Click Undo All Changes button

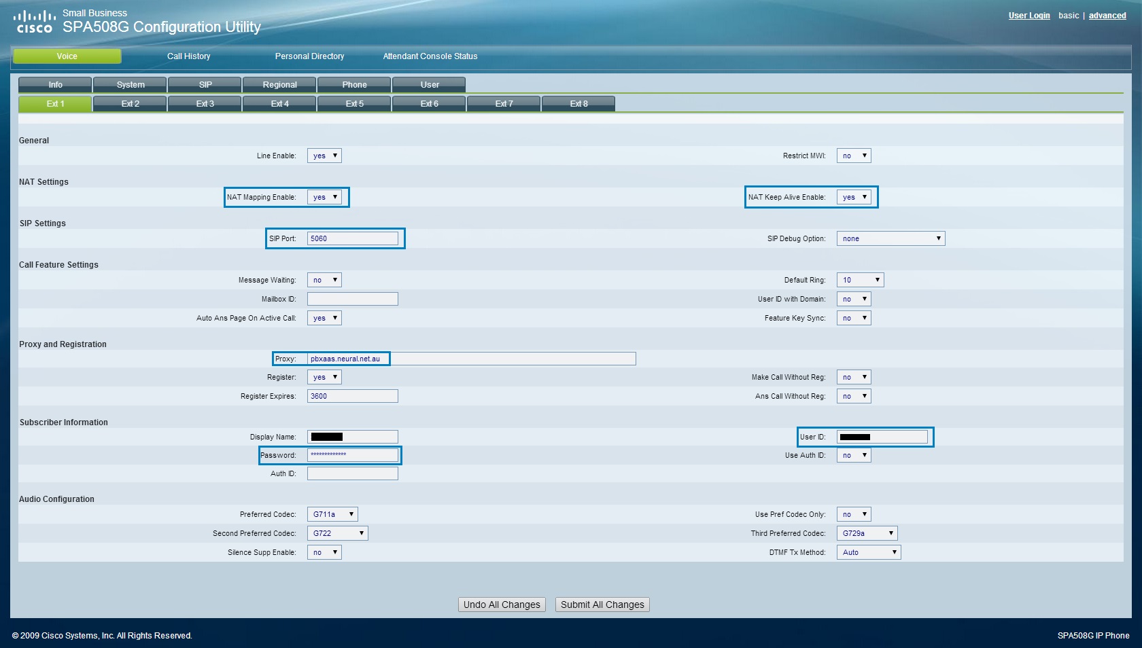(x=502, y=605)
